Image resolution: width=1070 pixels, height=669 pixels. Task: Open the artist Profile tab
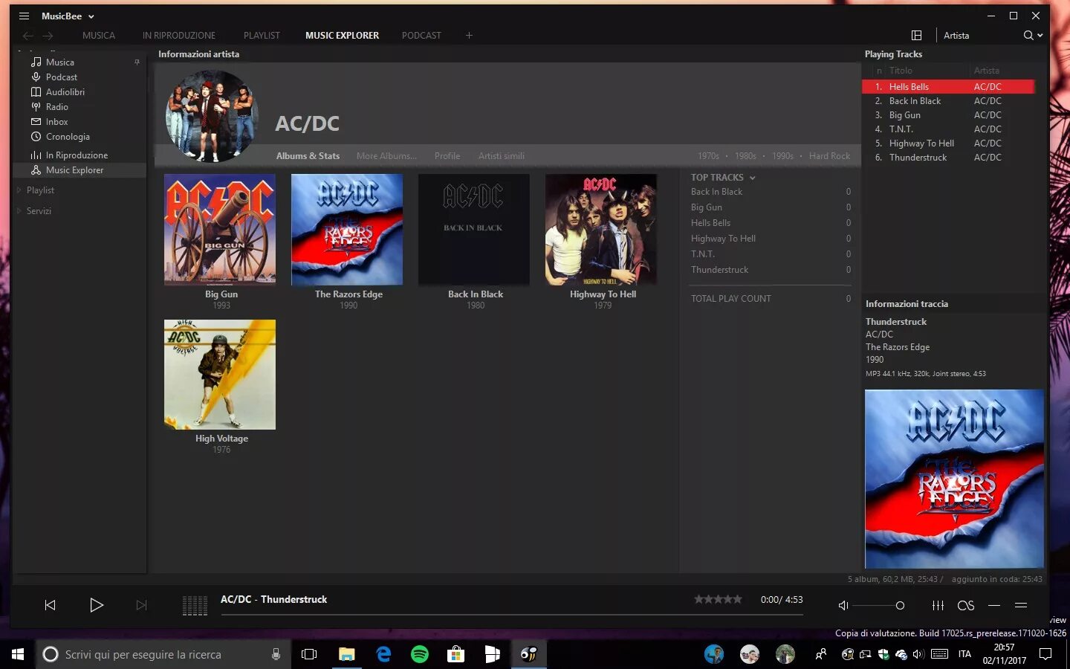pyautogui.click(x=447, y=156)
